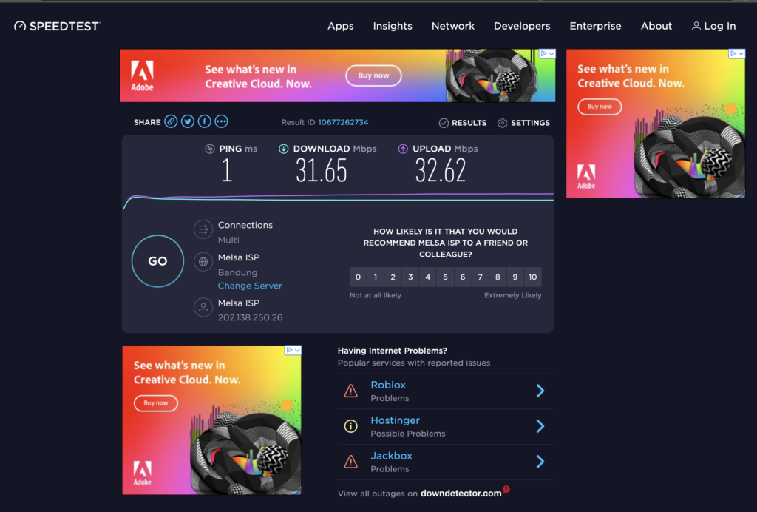The height and width of the screenshot is (512, 757).
Task: Click Buy now on right sidebar ad
Action: (x=600, y=107)
